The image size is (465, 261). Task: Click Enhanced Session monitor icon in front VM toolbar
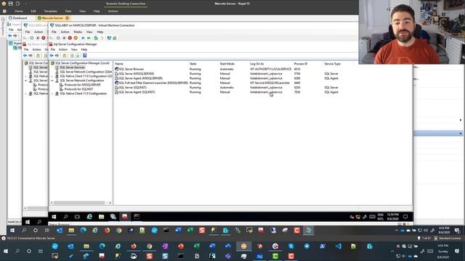point(109,38)
